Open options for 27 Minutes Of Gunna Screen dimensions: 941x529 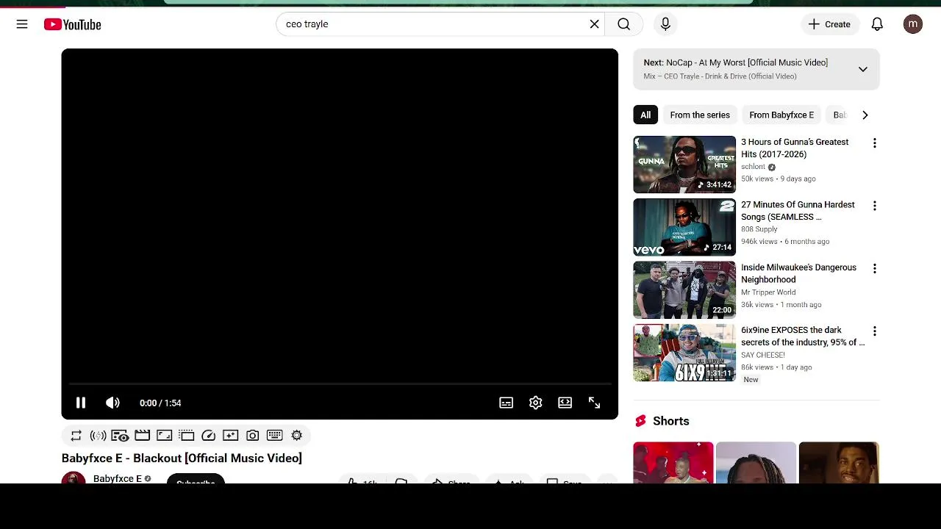[x=874, y=206]
